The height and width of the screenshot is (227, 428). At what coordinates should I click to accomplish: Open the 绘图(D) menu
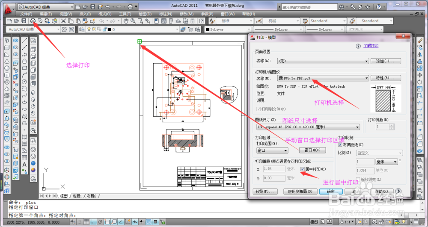point(145,14)
